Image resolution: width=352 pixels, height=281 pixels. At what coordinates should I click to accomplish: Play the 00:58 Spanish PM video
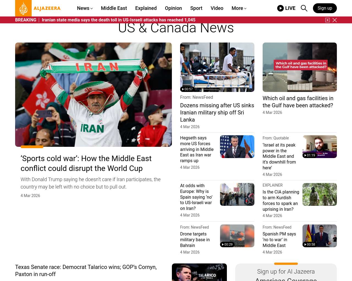(320, 236)
